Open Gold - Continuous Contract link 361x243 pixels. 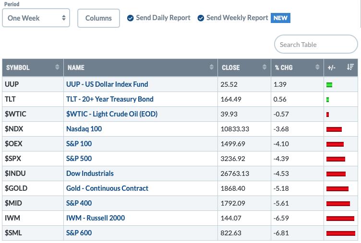107,188
